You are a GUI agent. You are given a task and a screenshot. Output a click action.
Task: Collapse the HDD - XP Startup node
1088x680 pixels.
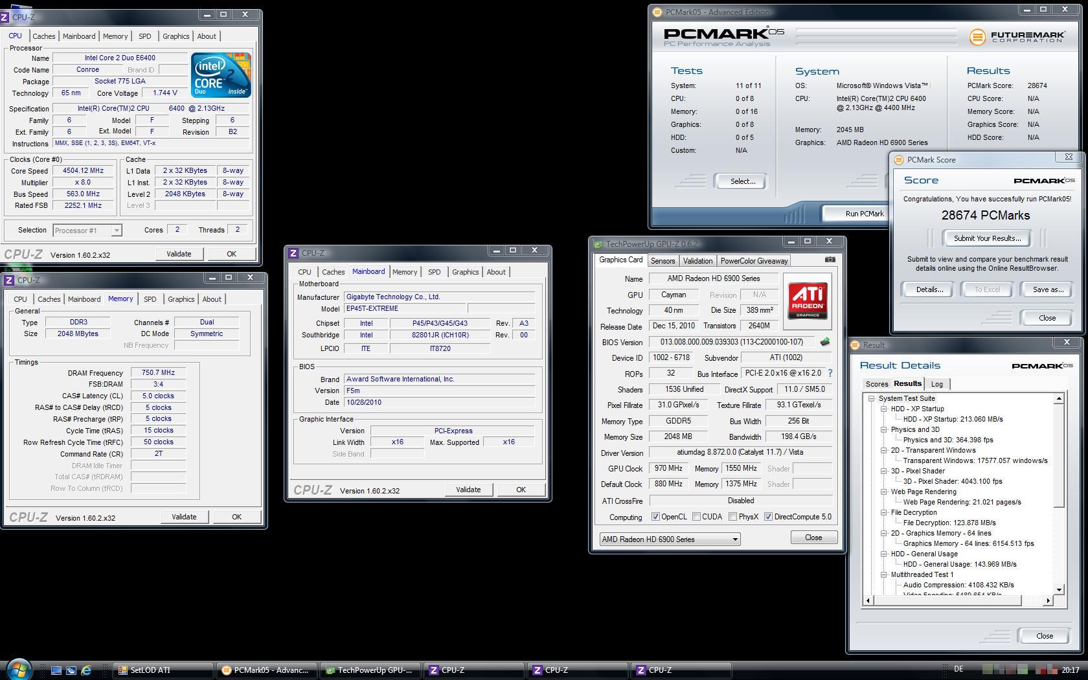tap(883, 409)
